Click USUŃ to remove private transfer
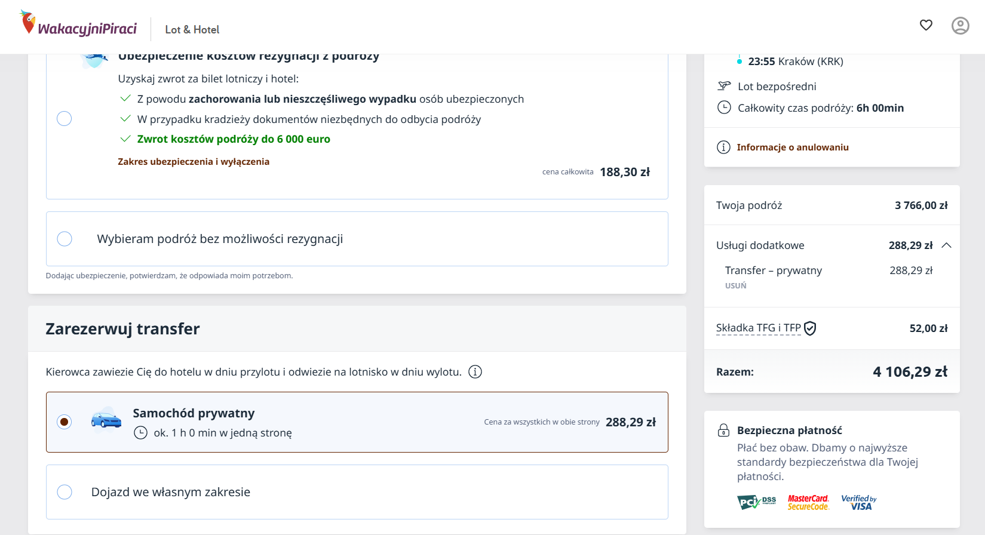 pyautogui.click(x=736, y=286)
